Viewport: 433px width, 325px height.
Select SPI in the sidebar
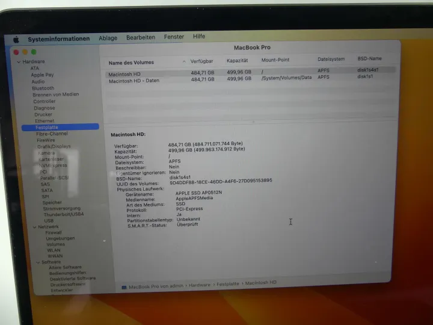(46, 196)
